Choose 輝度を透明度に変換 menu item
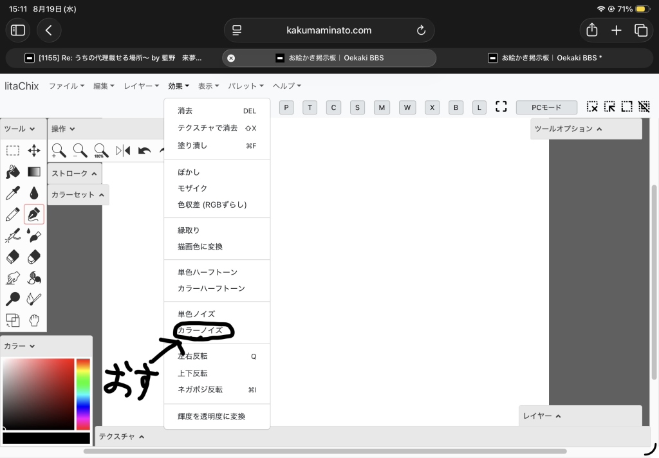 click(217, 416)
